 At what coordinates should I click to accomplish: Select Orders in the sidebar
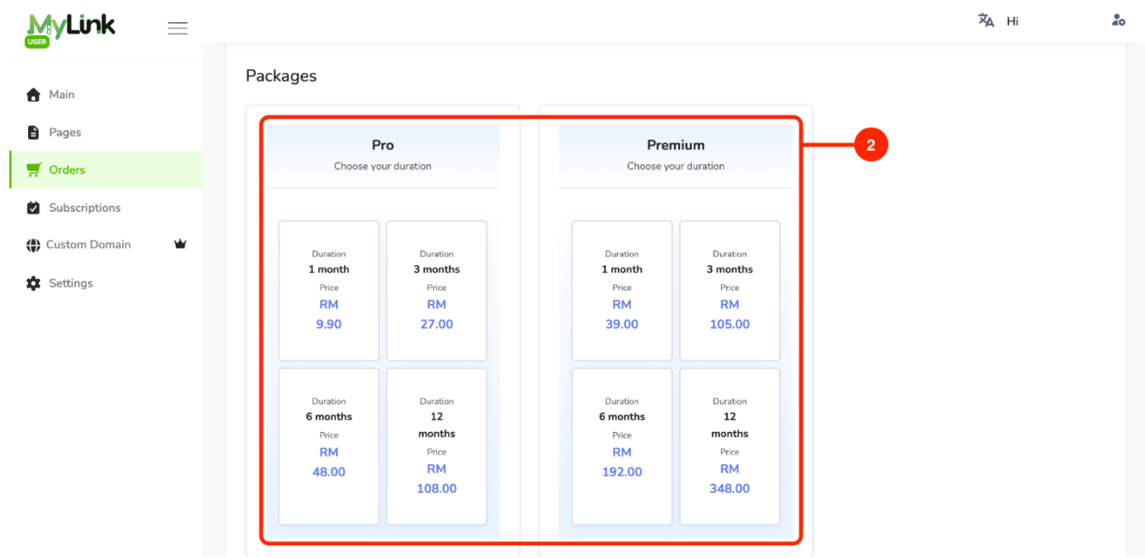106,170
